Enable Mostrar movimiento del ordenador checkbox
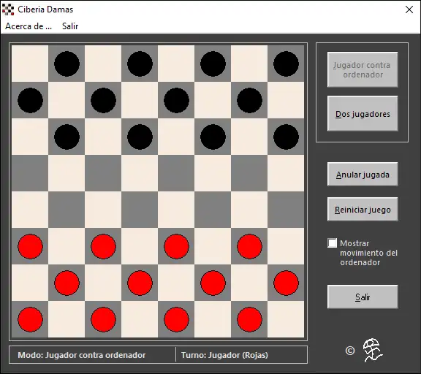421x374 pixels. 332,243
